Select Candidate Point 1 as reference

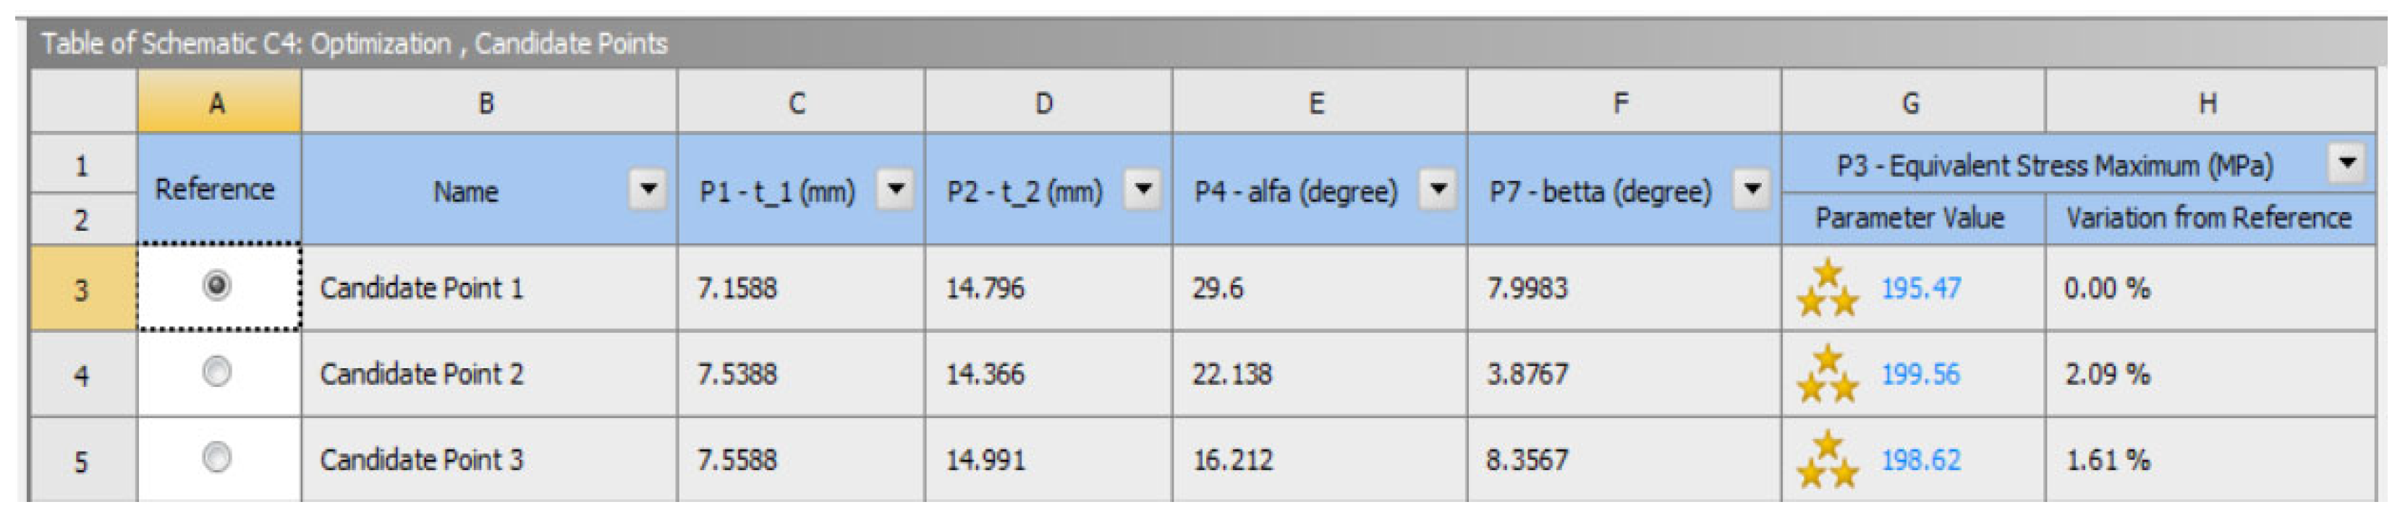point(217,285)
